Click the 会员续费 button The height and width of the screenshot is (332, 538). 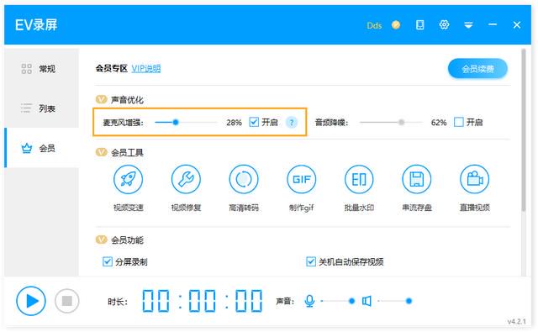click(477, 69)
